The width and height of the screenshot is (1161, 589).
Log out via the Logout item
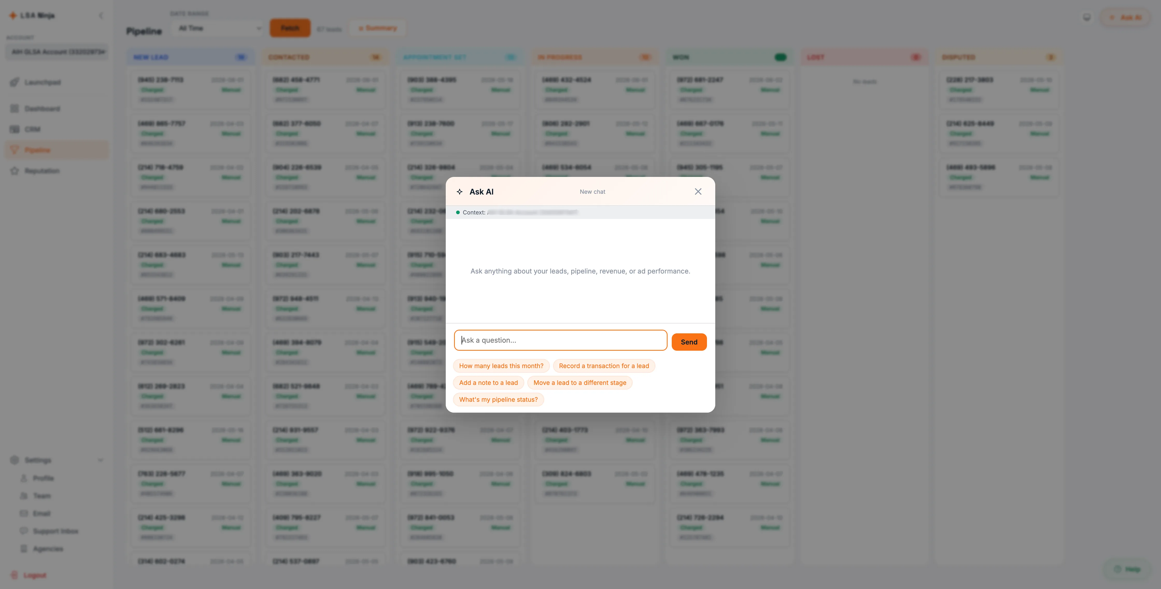tap(29, 576)
